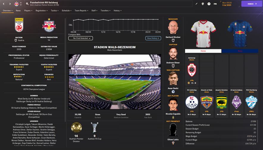Screen dimensions: 263x150
Task: Select the Away kit tab
Action: pos(240,51)
